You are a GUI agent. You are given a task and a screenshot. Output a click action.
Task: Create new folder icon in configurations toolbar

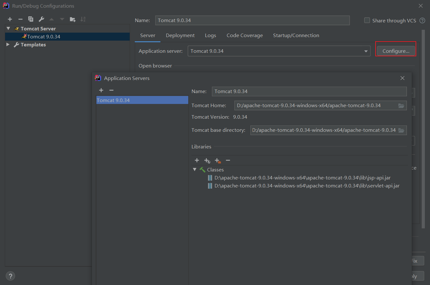tap(73, 20)
